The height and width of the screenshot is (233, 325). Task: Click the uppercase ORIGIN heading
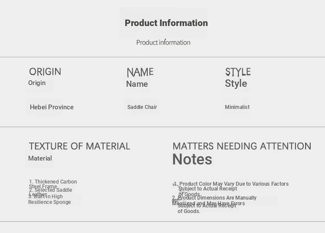click(x=45, y=72)
